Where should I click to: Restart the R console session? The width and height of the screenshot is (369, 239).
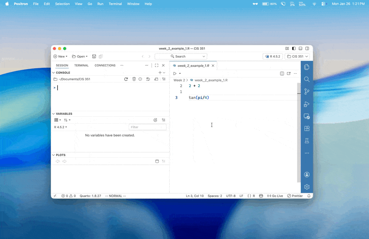[126, 79]
